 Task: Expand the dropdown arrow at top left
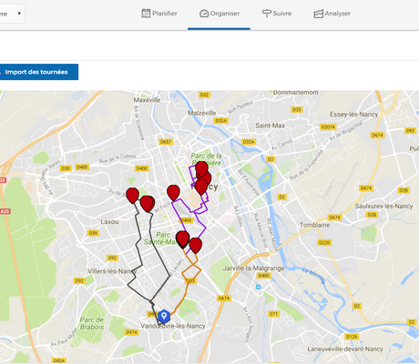point(19,14)
